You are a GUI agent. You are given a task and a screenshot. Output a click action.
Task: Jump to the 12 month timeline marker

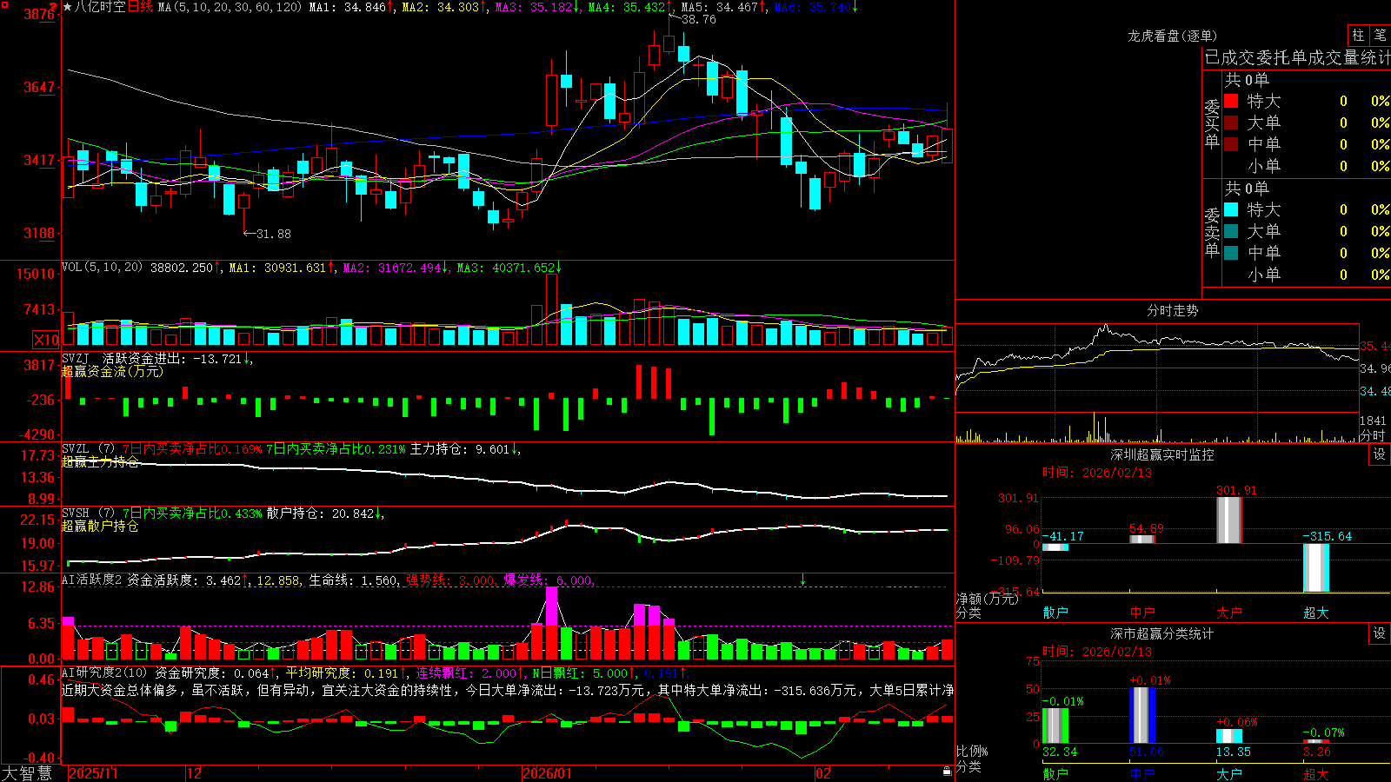[x=195, y=773]
